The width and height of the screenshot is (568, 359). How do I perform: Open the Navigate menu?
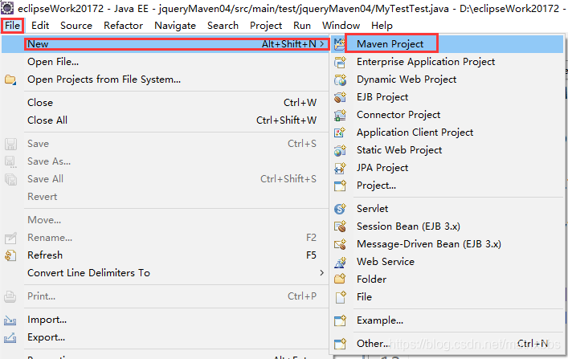coord(175,26)
